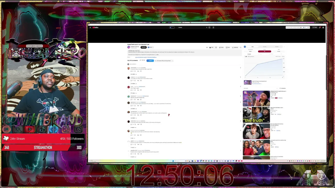Screen dimensions: 335x188
Task: Click the Summarize button above recommendations
Action: click(282, 88)
